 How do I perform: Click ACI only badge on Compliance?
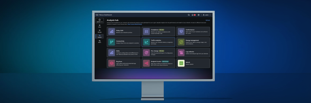point(161,30)
